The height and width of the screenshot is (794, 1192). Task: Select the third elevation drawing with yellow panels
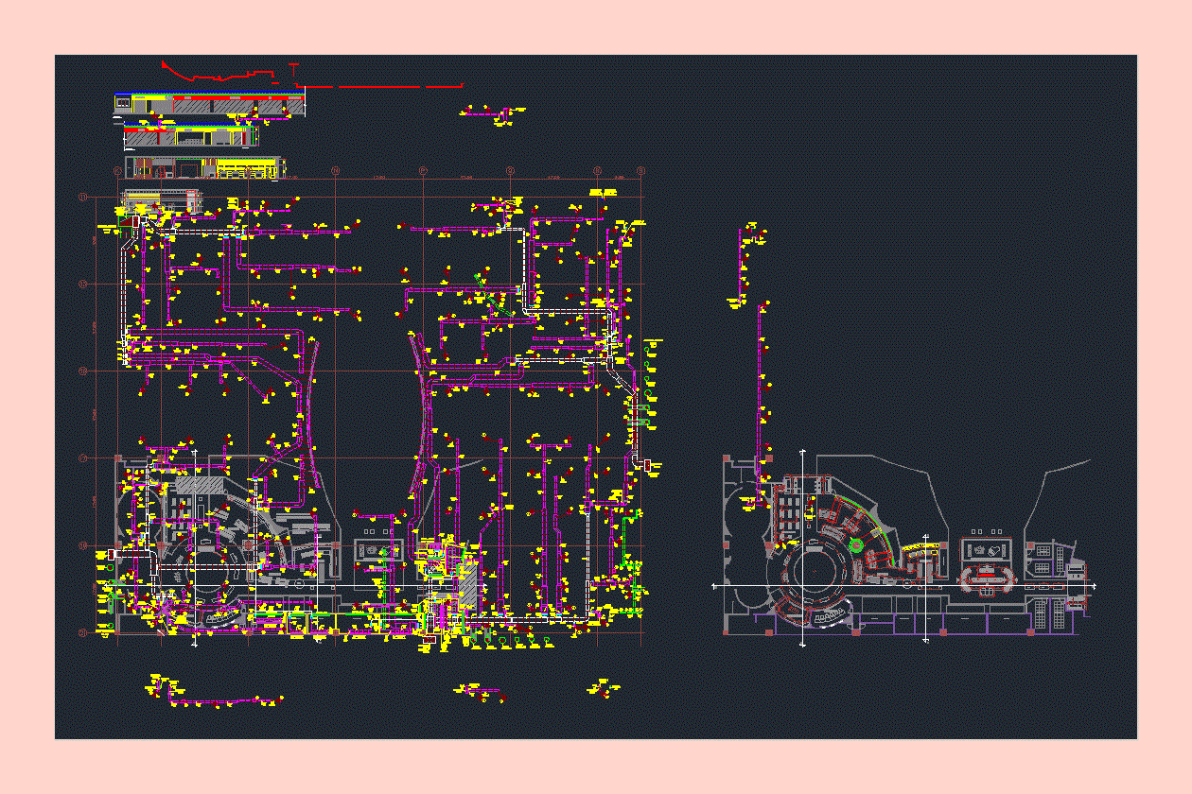tap(203, 167)
